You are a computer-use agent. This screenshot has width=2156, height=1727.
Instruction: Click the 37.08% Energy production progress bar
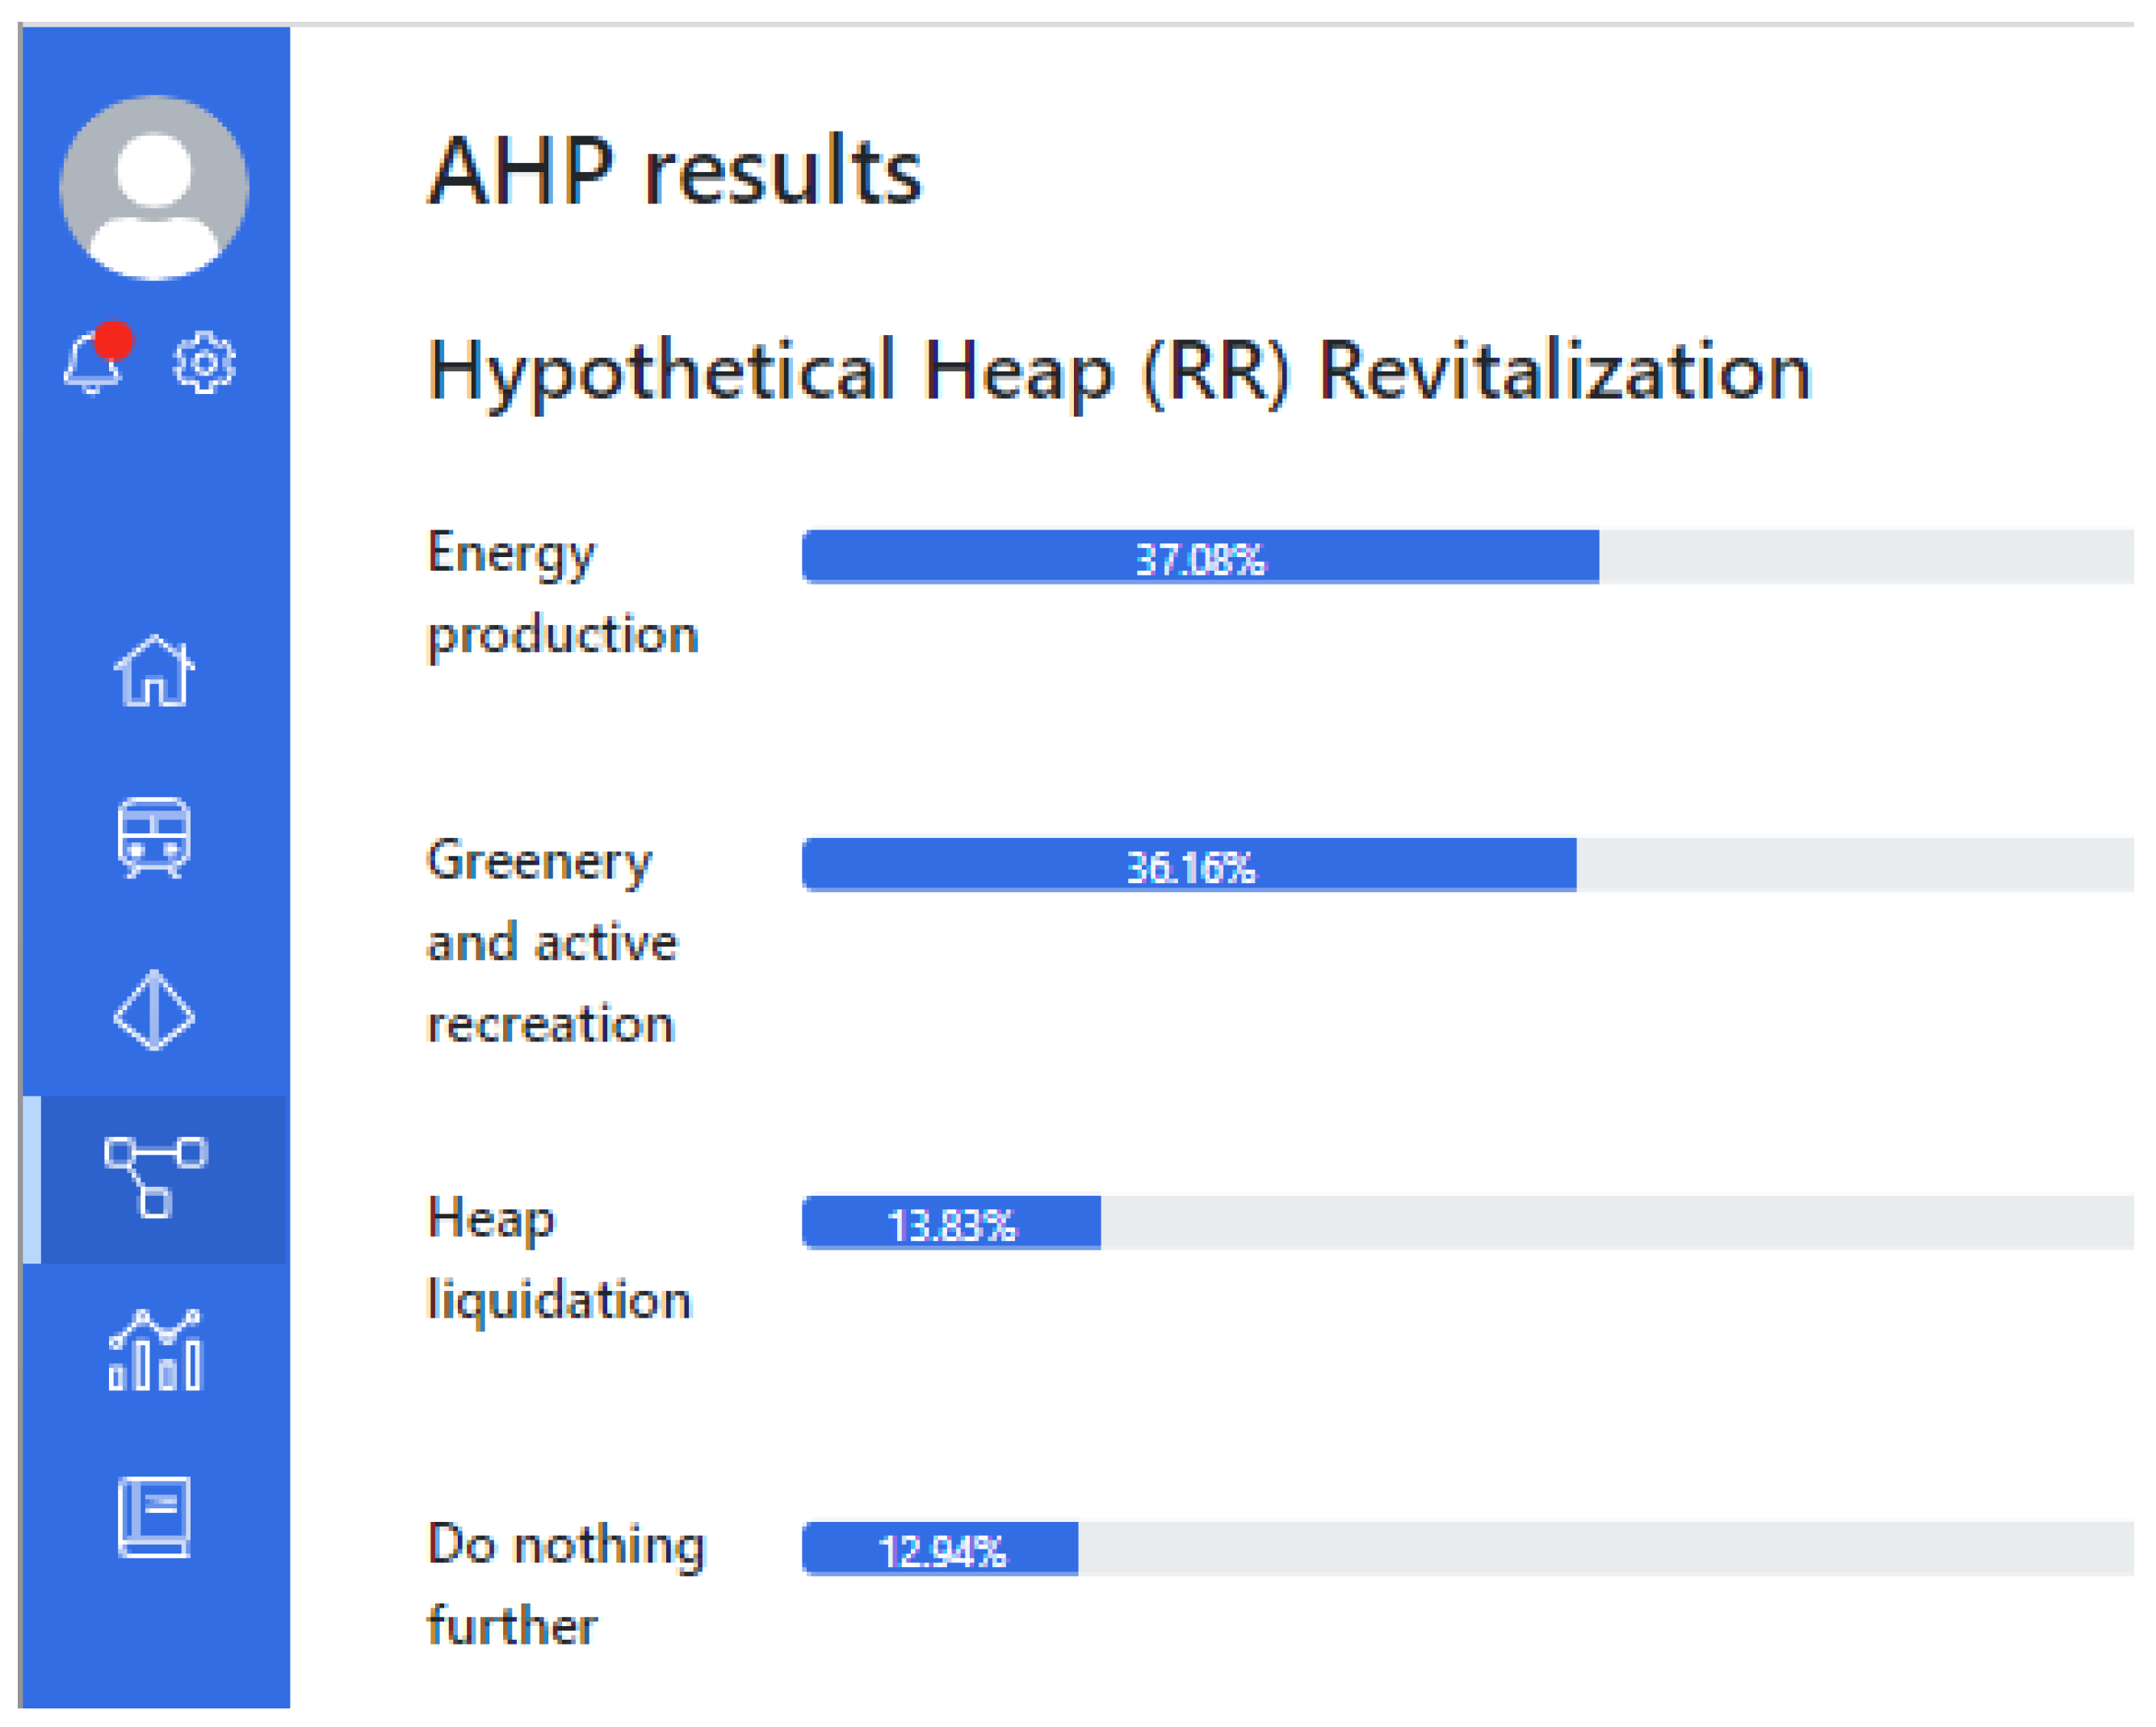coord(1199,557)
